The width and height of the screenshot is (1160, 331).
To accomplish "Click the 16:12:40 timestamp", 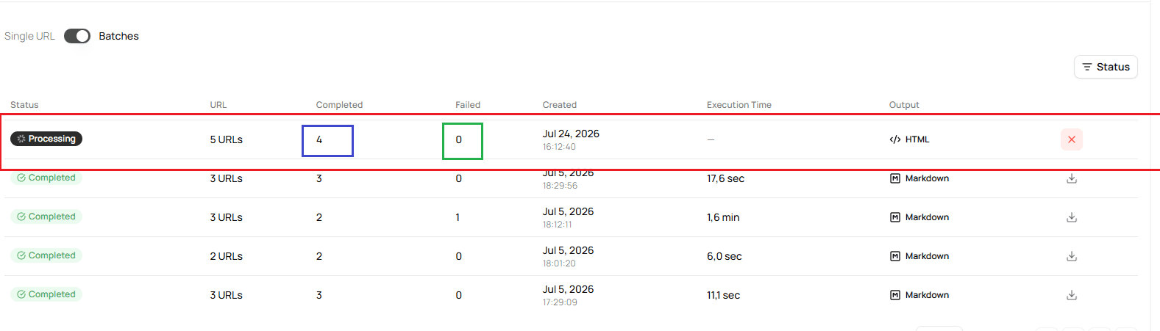I will click(x=559, y=147).
